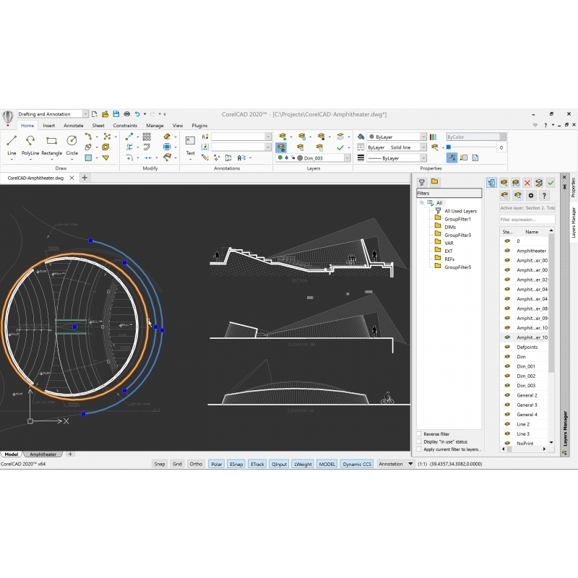The width and height of the screenshot is (578, 578).
Task: Open the ByLayer Solid line style dropdown
Action: tap(423, 147)
